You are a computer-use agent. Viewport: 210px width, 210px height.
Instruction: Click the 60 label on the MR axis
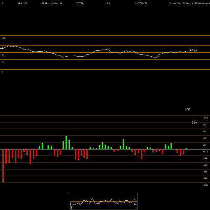coord(205,131)
